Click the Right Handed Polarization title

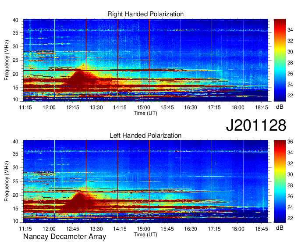tap(145, 14)
